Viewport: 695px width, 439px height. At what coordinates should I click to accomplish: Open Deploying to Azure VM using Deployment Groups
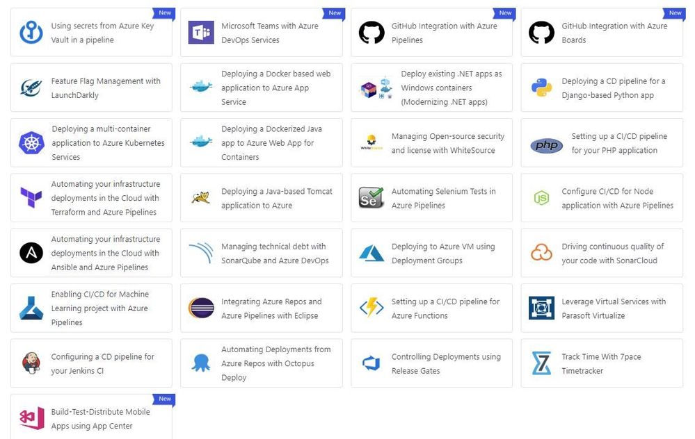click(x=432, y=253)
